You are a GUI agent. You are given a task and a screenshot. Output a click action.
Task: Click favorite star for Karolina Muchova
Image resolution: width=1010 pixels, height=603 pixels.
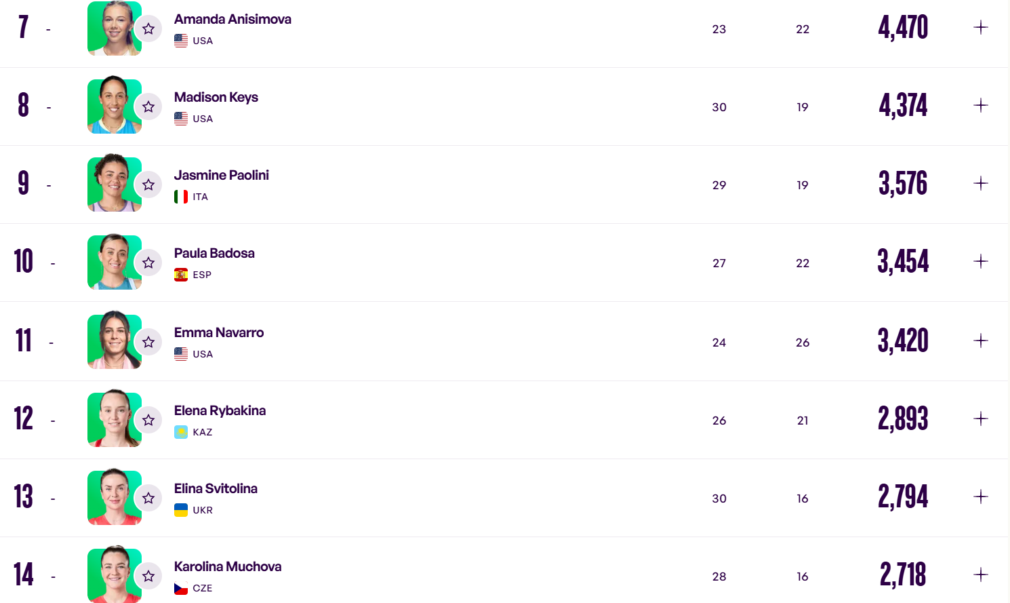[148, 576]
